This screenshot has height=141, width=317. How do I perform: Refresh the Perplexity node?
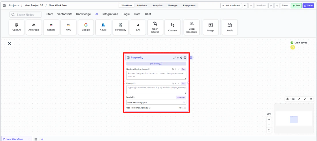(178, 58)
